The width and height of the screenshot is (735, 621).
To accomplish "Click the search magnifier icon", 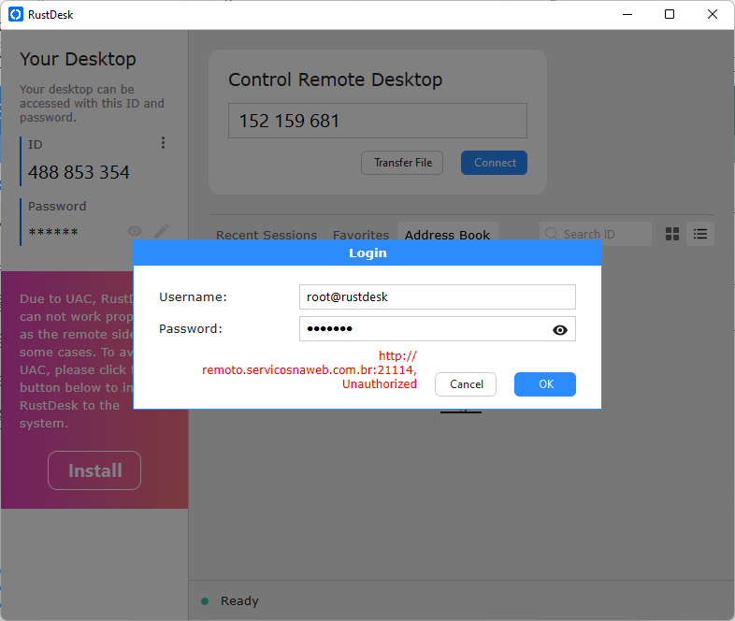I will [552, 234].
